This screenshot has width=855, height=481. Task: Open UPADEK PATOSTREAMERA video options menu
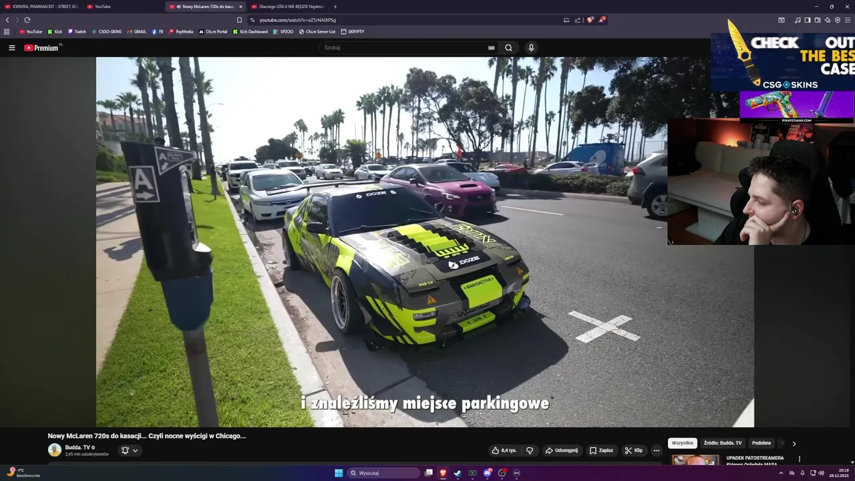coord(799,459)
